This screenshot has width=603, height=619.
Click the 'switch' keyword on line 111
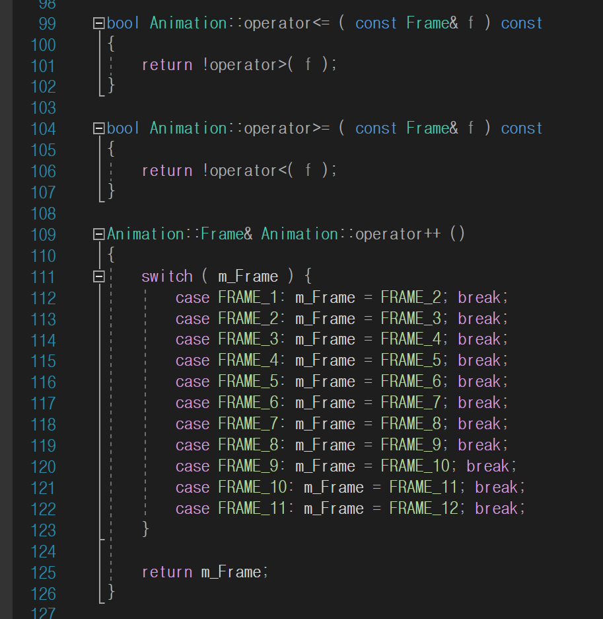pyautogui.click(x=167, y=276)
